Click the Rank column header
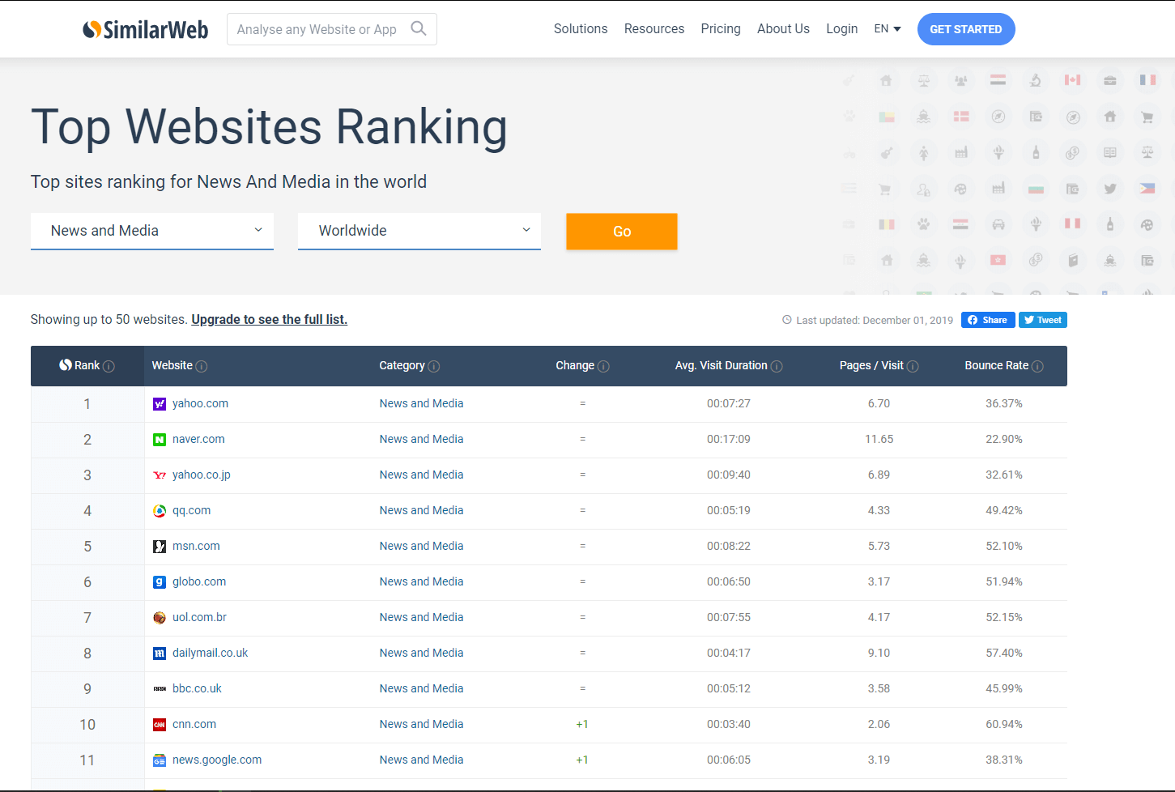This screenshot has width=1175, height=792. coord(87,365)
